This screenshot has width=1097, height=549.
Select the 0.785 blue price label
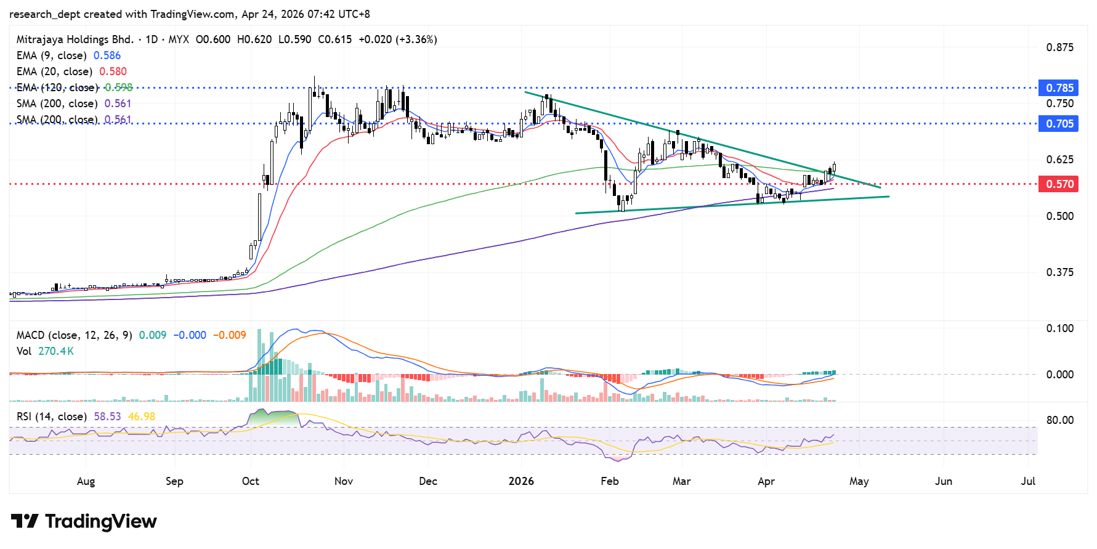1059,88
